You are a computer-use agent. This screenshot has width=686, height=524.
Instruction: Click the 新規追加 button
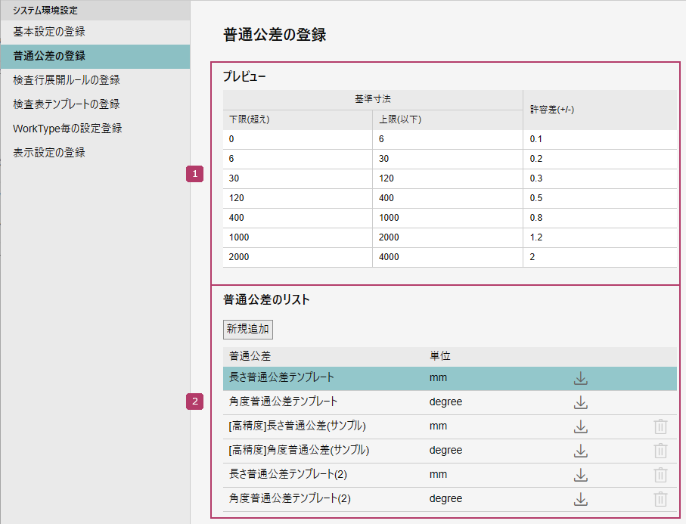pyautogui.click(x=248, y=329)
